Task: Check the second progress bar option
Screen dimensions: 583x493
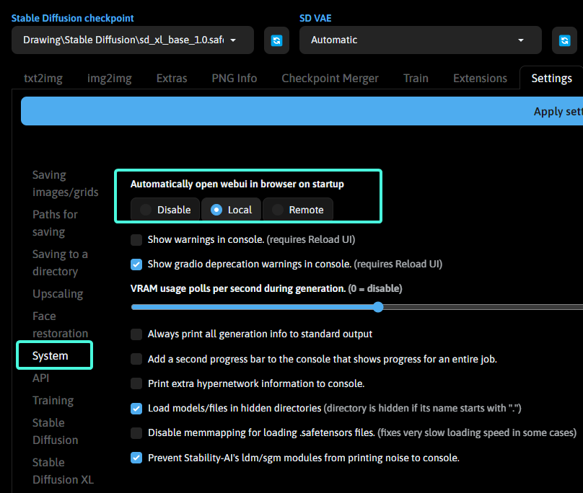Action: 136,359
